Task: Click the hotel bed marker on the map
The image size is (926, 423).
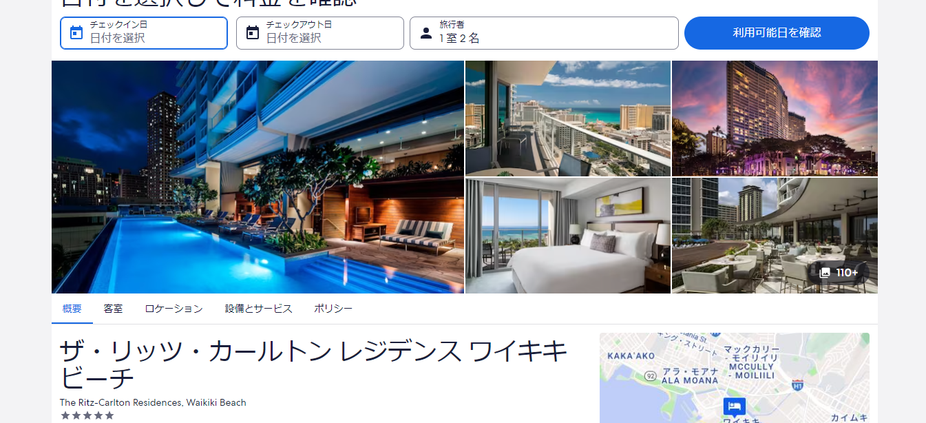Action: (734, 406)
